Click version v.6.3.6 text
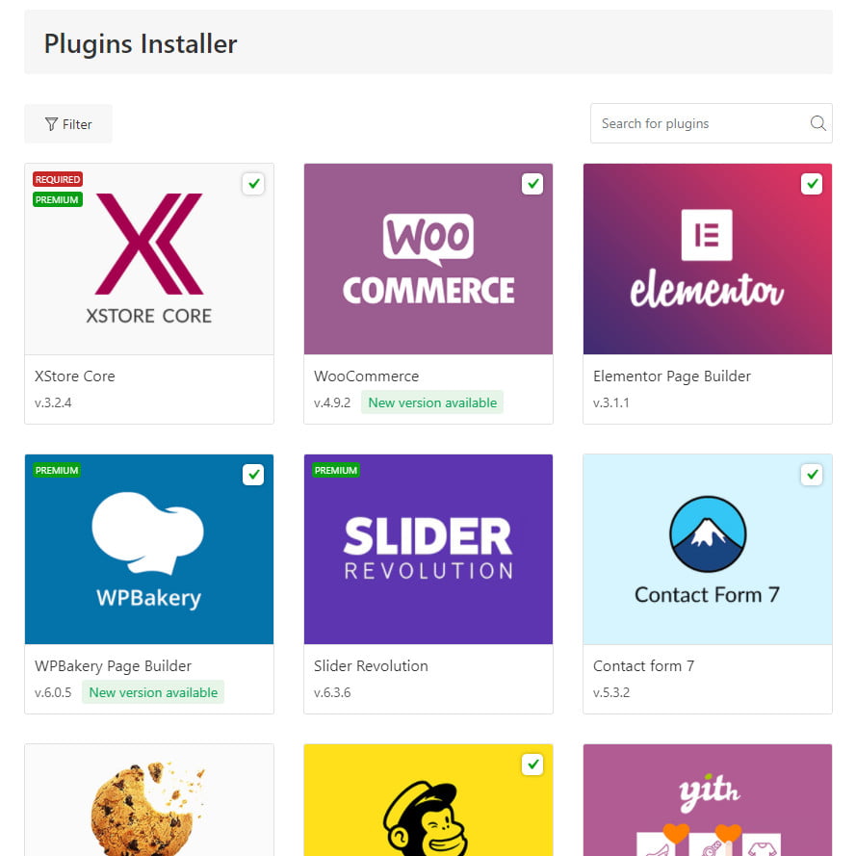The image size is (856, 856). pyautogui.click(x=332, y=692)
